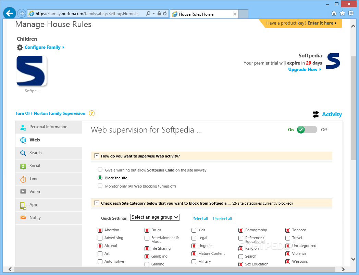Click the Time stopwatch icon

point(23,179)
